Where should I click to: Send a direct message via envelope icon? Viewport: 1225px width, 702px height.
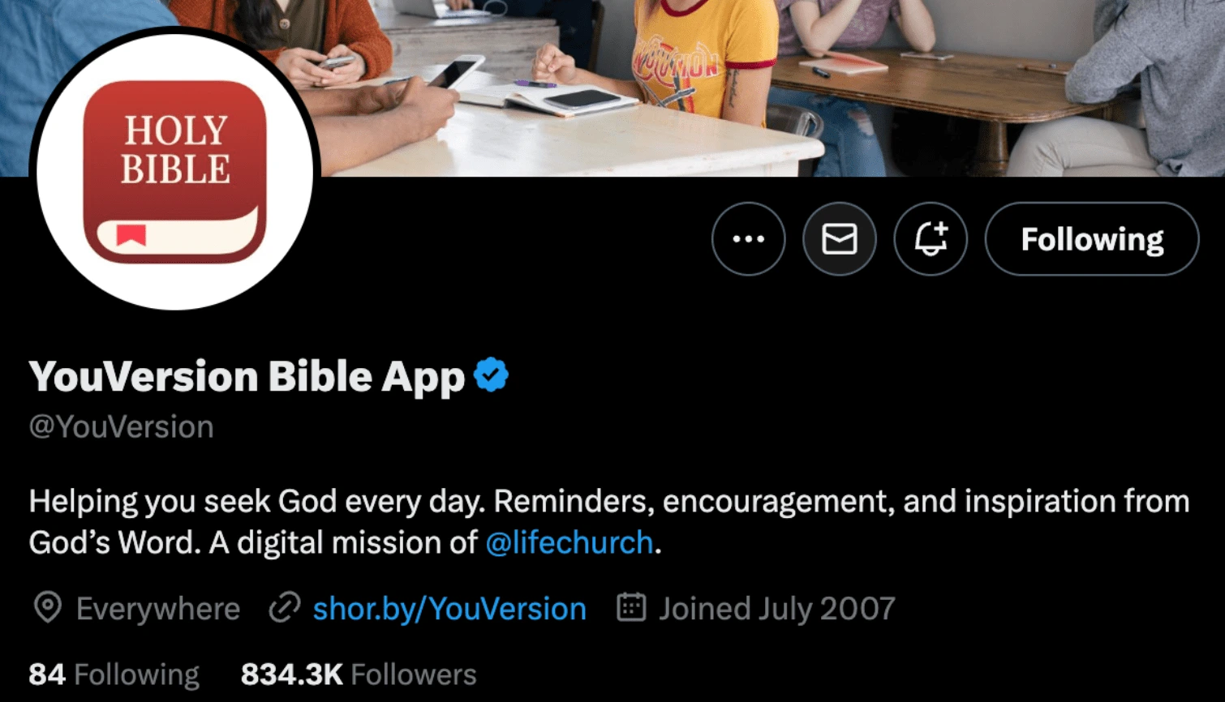(839, 239)
